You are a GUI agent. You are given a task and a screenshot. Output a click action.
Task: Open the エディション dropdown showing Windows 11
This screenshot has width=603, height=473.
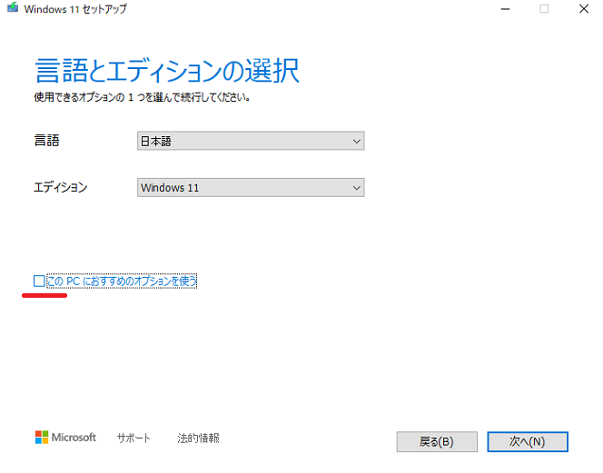click(251, 187)
